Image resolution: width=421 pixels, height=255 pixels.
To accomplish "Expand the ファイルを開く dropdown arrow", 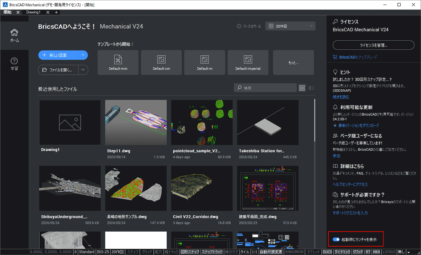I will click(83, 70).
